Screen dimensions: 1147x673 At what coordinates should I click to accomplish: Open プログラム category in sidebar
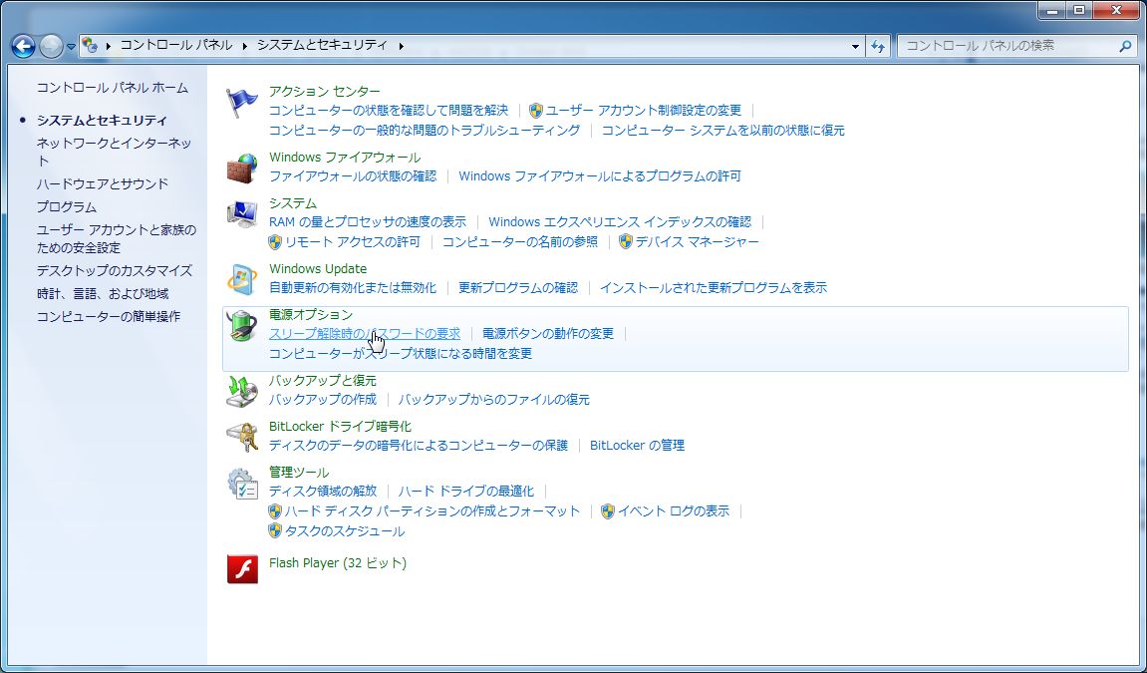67,207
